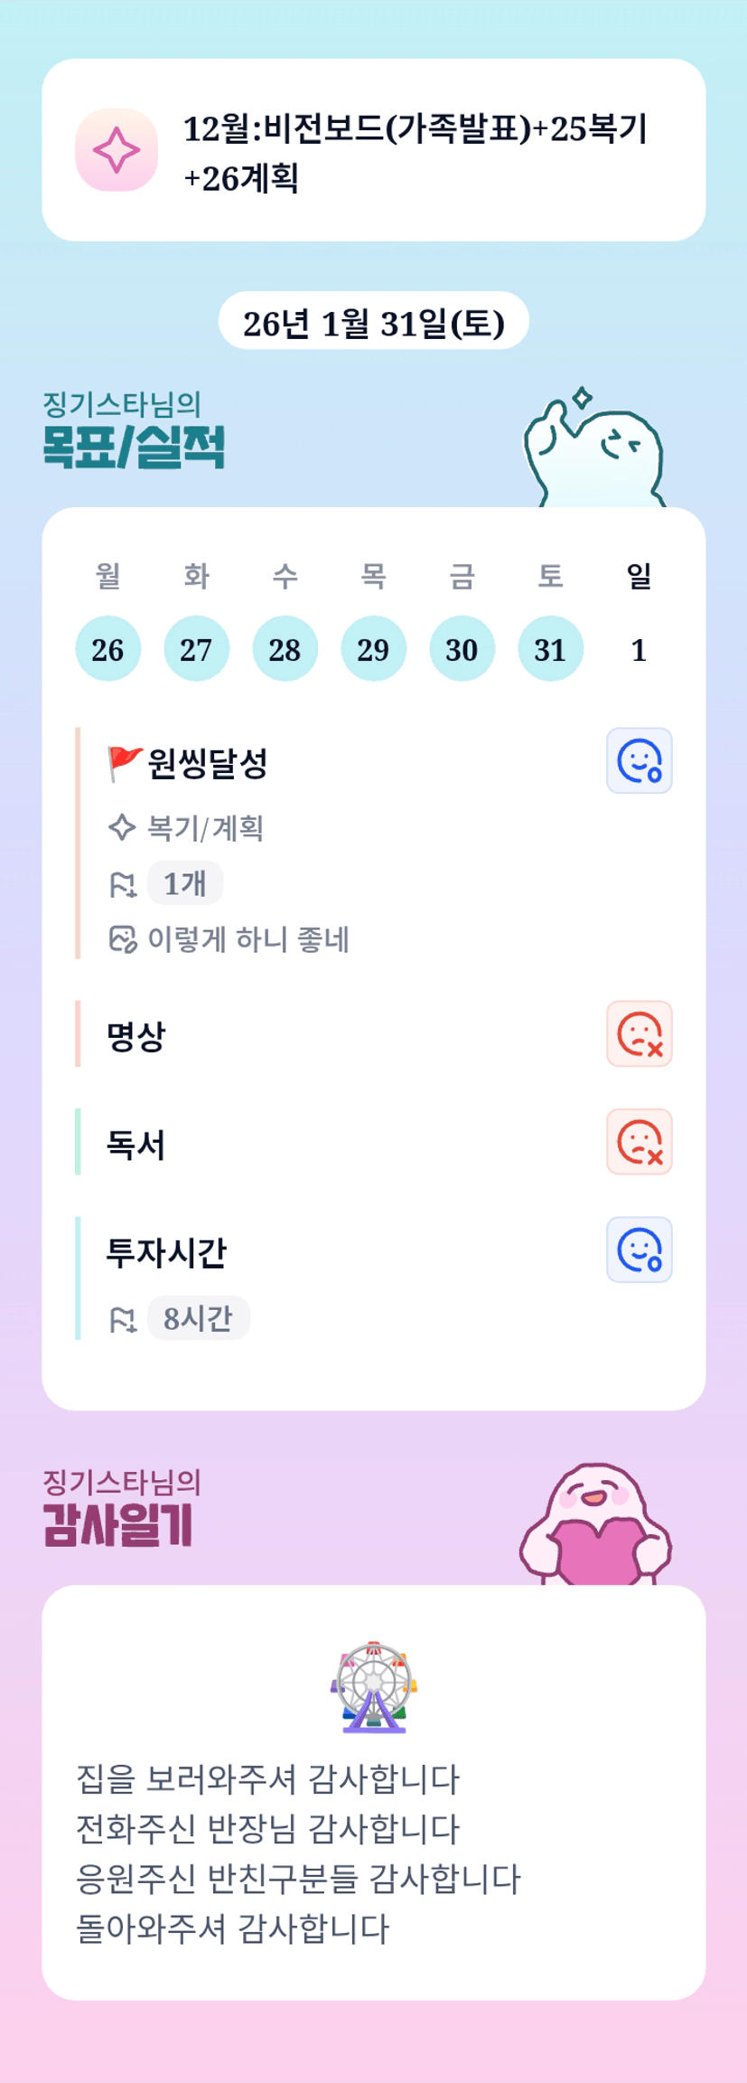Image resolution: width=747 pixels, height=2083 pixels.
Task: Click the pink sparkle icon in the top card
Action: click(x=117, y=150)
